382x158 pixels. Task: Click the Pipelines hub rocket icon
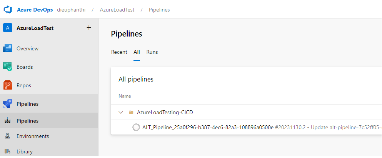(x=8, y=104)
